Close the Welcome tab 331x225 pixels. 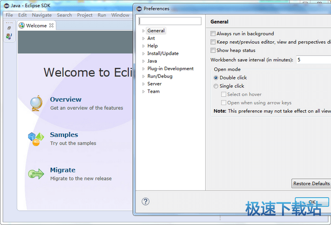coord(51,25)
